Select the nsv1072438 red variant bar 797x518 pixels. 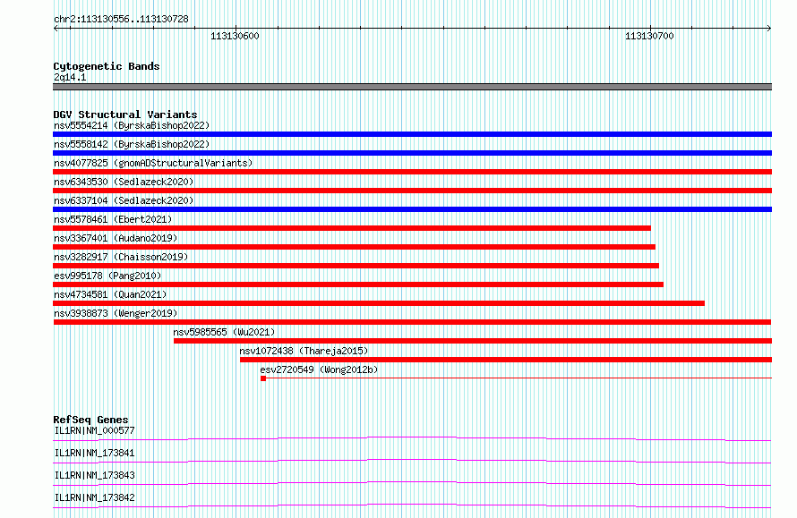point(506,360)
